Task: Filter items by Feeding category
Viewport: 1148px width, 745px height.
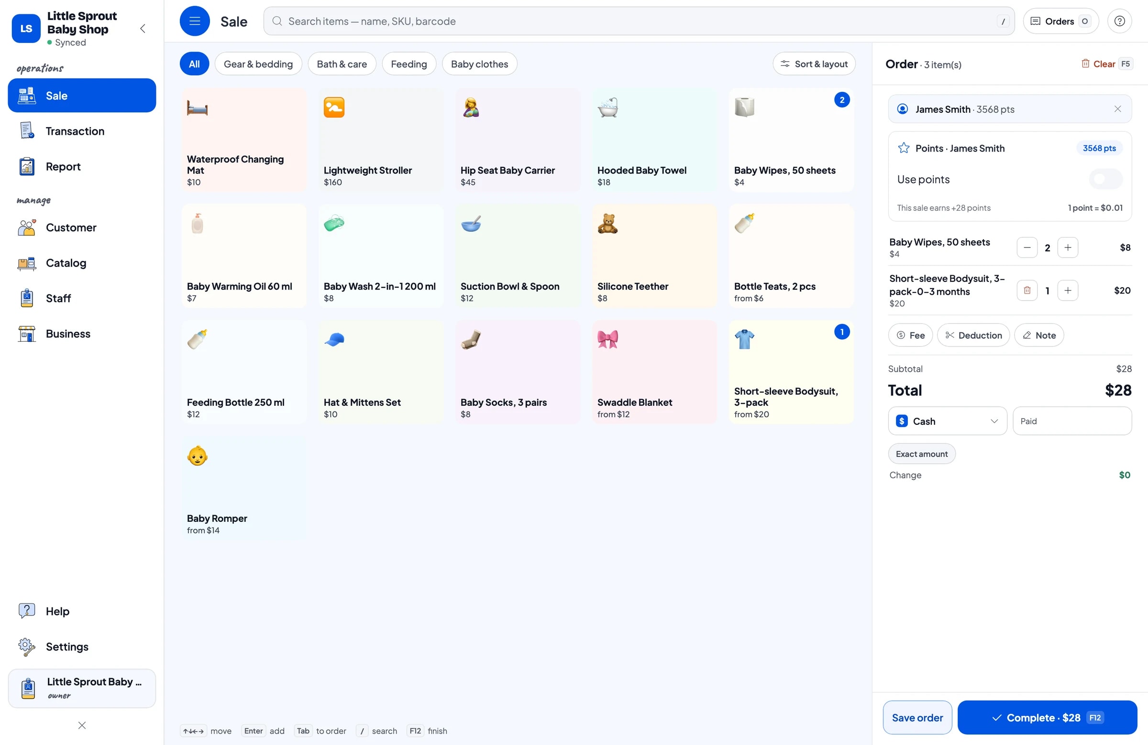Action: pyautogui.click(x=408, y=64)
